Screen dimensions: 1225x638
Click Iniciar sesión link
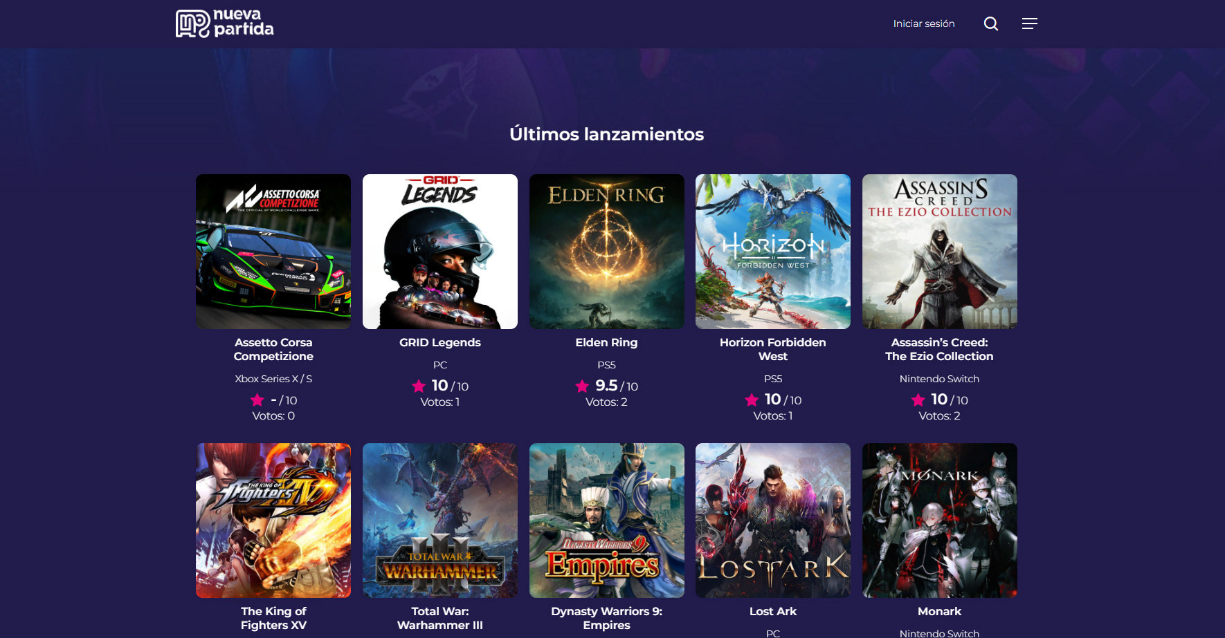click(924, 24)
